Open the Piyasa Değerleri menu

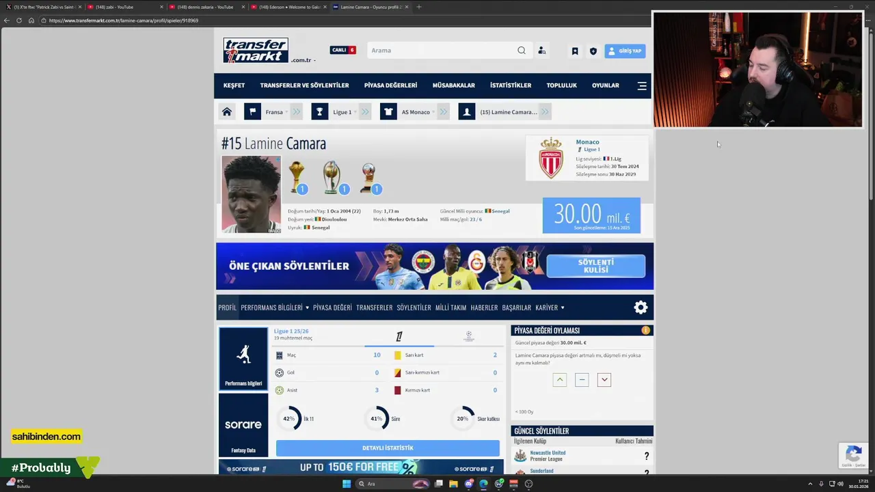click(x=390, y=85)
